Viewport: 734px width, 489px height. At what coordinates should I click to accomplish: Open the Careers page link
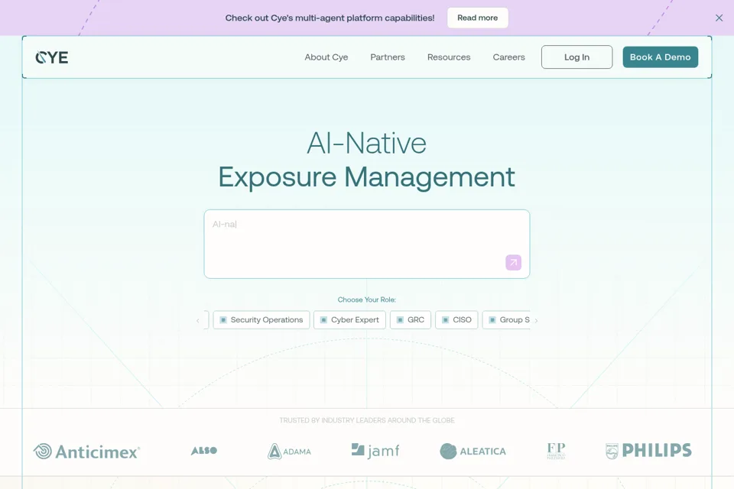509,57
